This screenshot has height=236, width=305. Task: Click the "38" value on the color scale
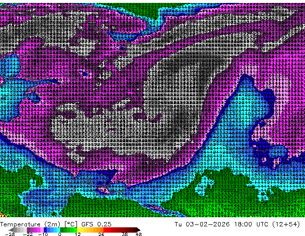125,234
